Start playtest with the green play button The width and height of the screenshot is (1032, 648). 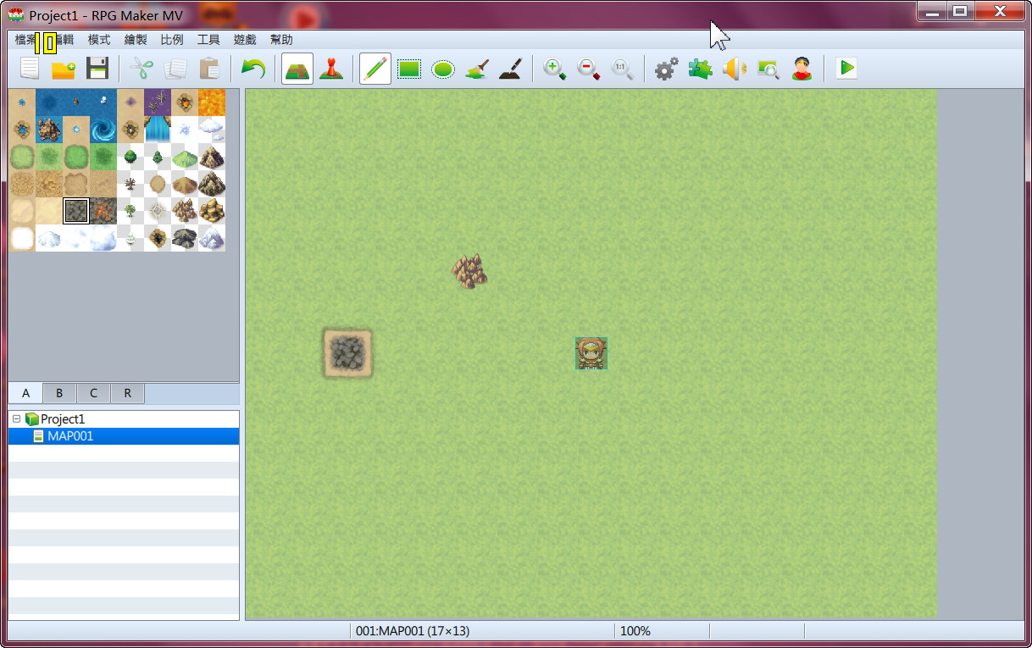click(846, 69)
